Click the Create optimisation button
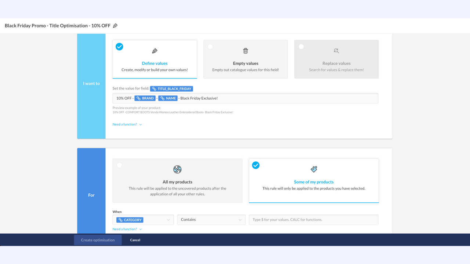Screen dimensions: 470x264 coord(97,240)
